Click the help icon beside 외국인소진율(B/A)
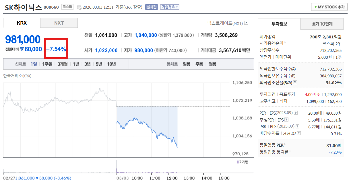 (295, 83)
